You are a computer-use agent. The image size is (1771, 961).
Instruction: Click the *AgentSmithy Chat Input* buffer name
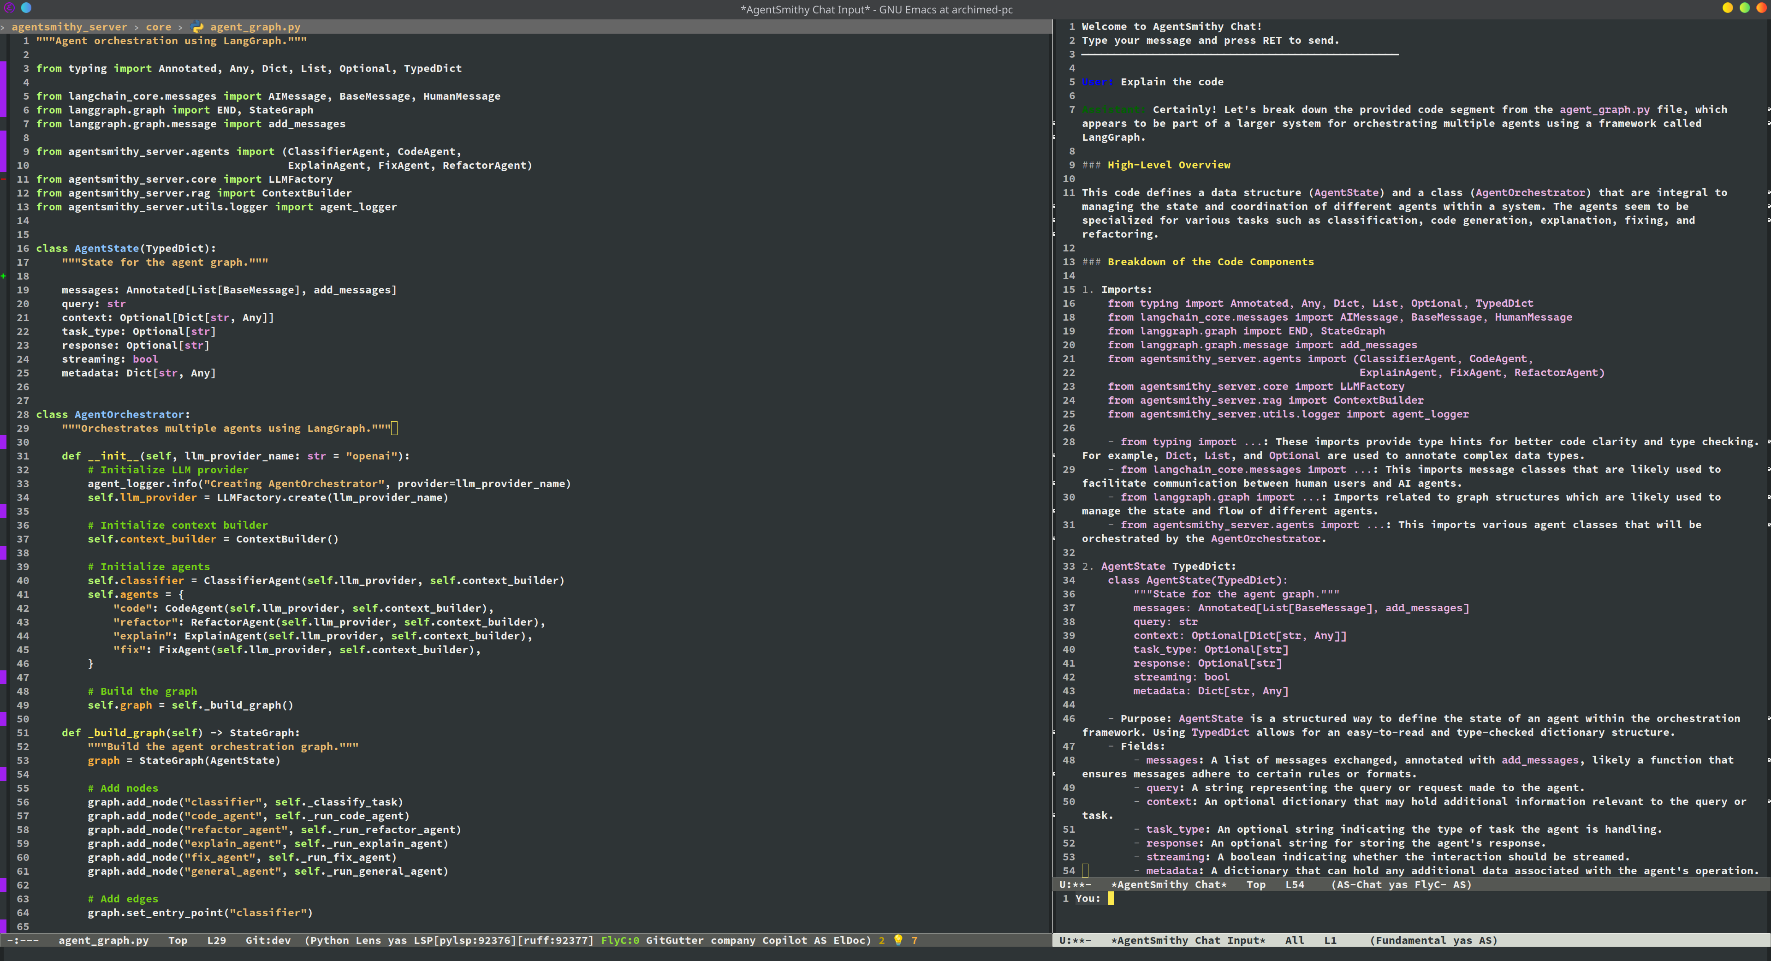click(x=1188, y=940)
